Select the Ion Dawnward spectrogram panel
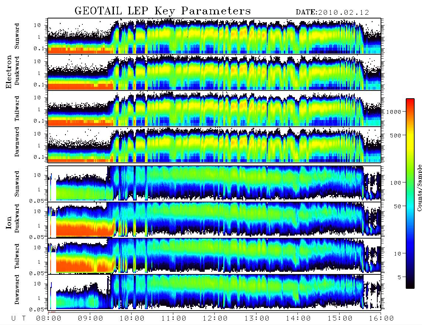 [214, 292]
